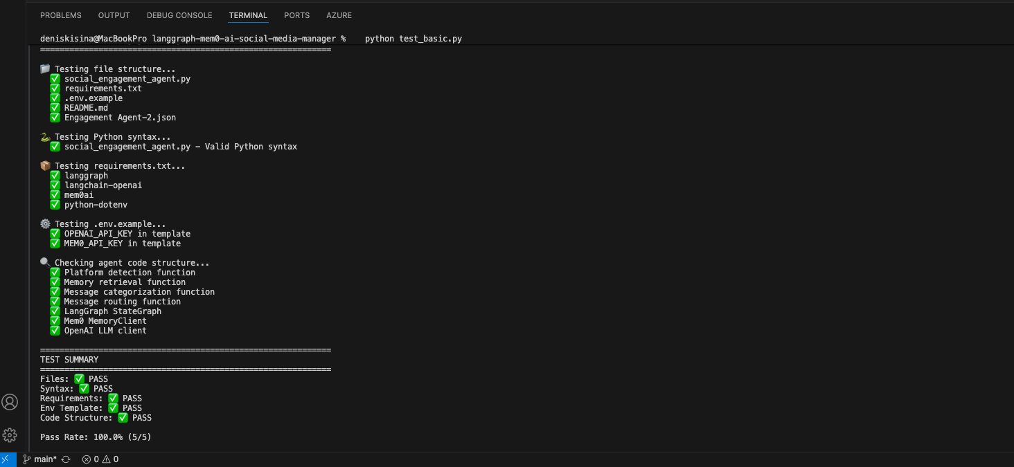Open the Manage gear icon
The image size is (1014, 467).
[x=10, y=435]
